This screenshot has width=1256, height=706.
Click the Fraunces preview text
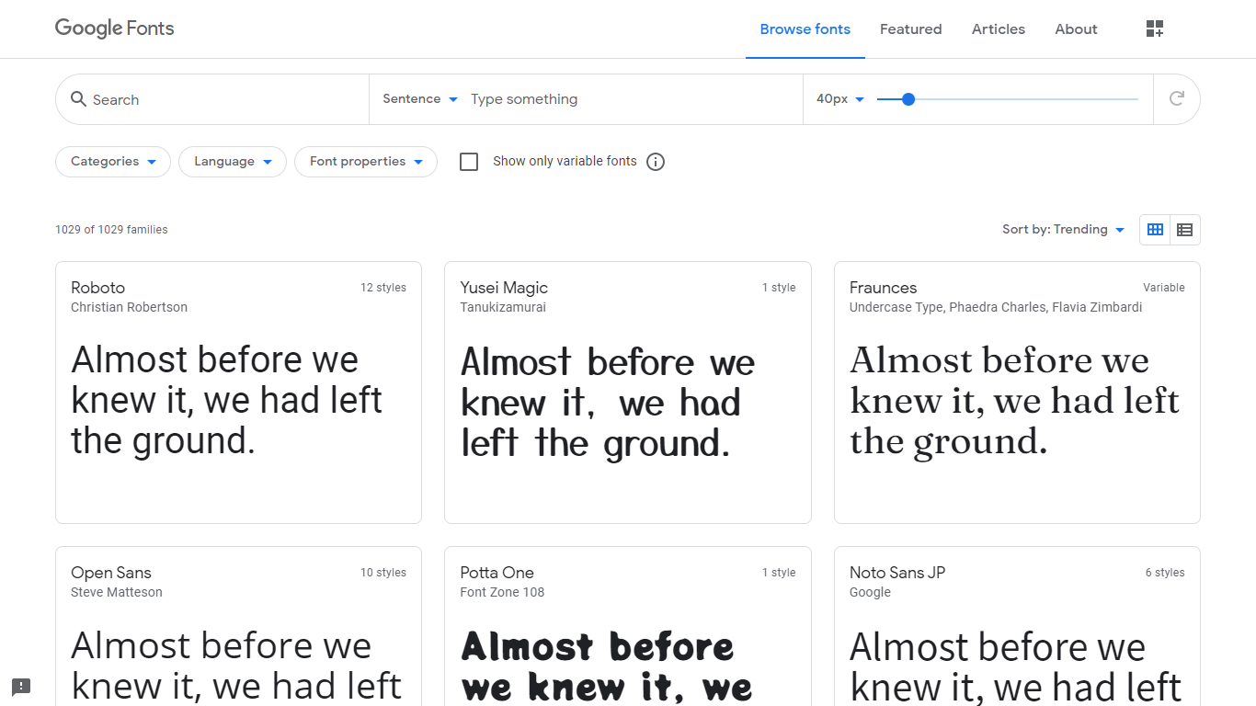coord(1014,400)
